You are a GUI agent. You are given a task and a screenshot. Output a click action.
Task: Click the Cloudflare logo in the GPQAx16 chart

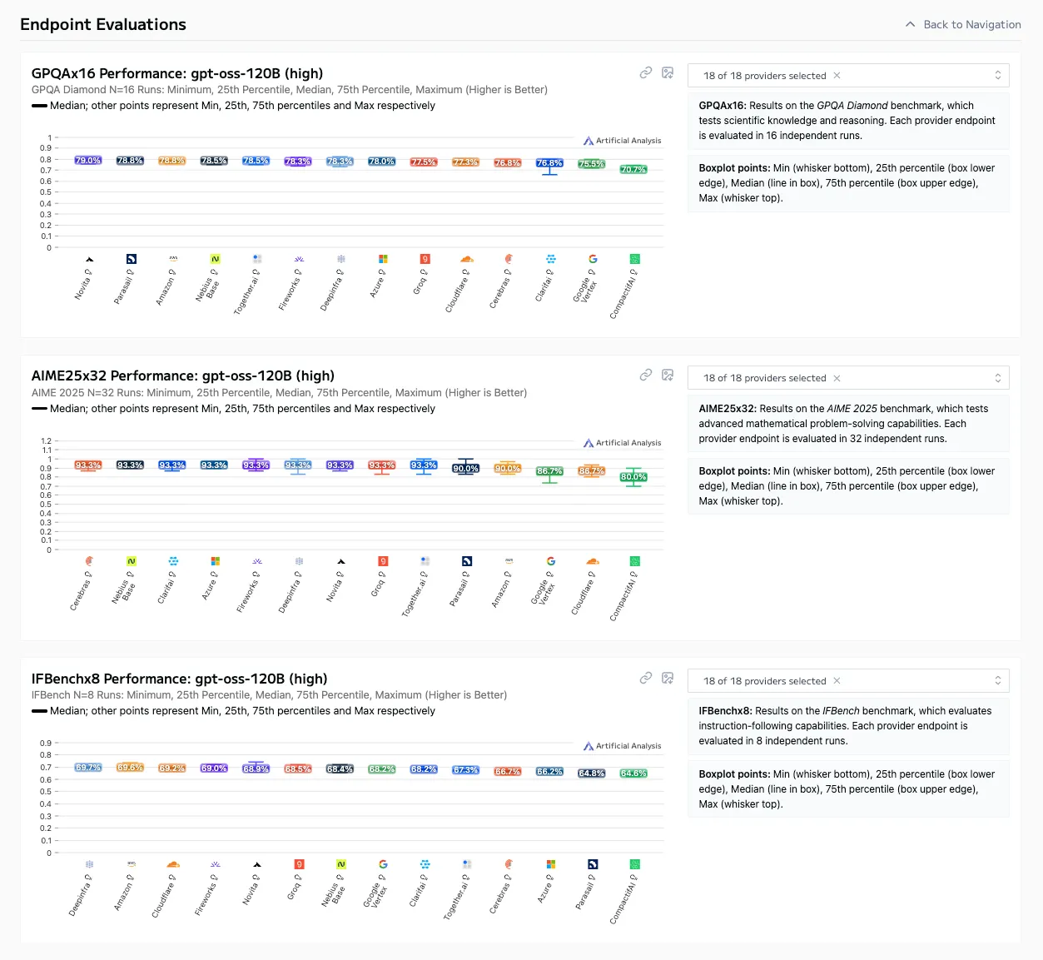[x=466, y=259]
